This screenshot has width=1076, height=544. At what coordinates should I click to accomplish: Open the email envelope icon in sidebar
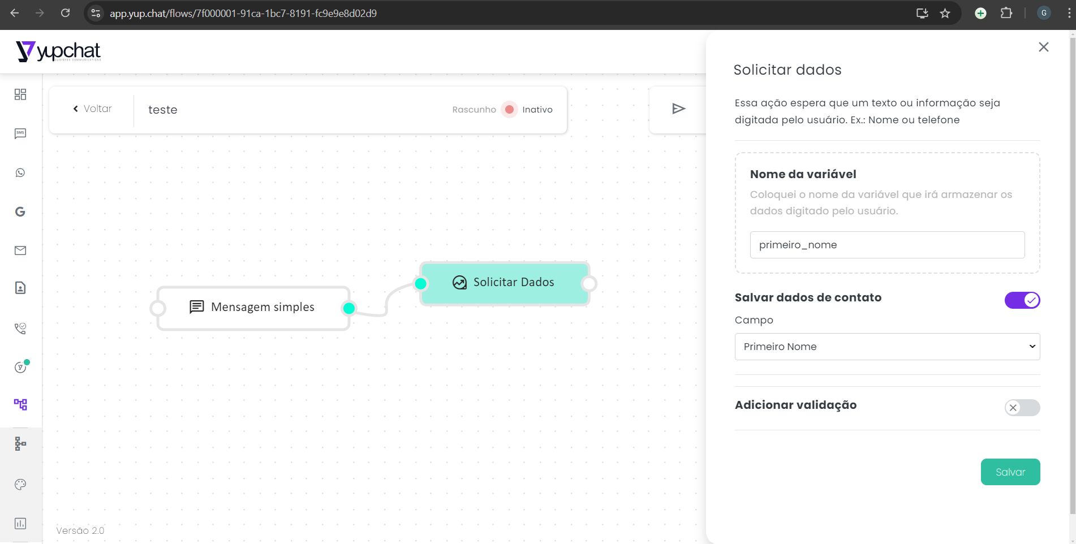pyautogui.click(x=20, y=251)
